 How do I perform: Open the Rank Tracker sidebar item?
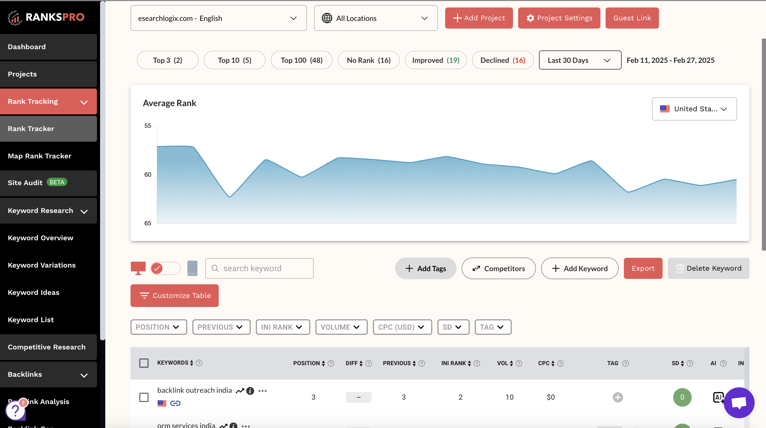click(x=48, y=129)
